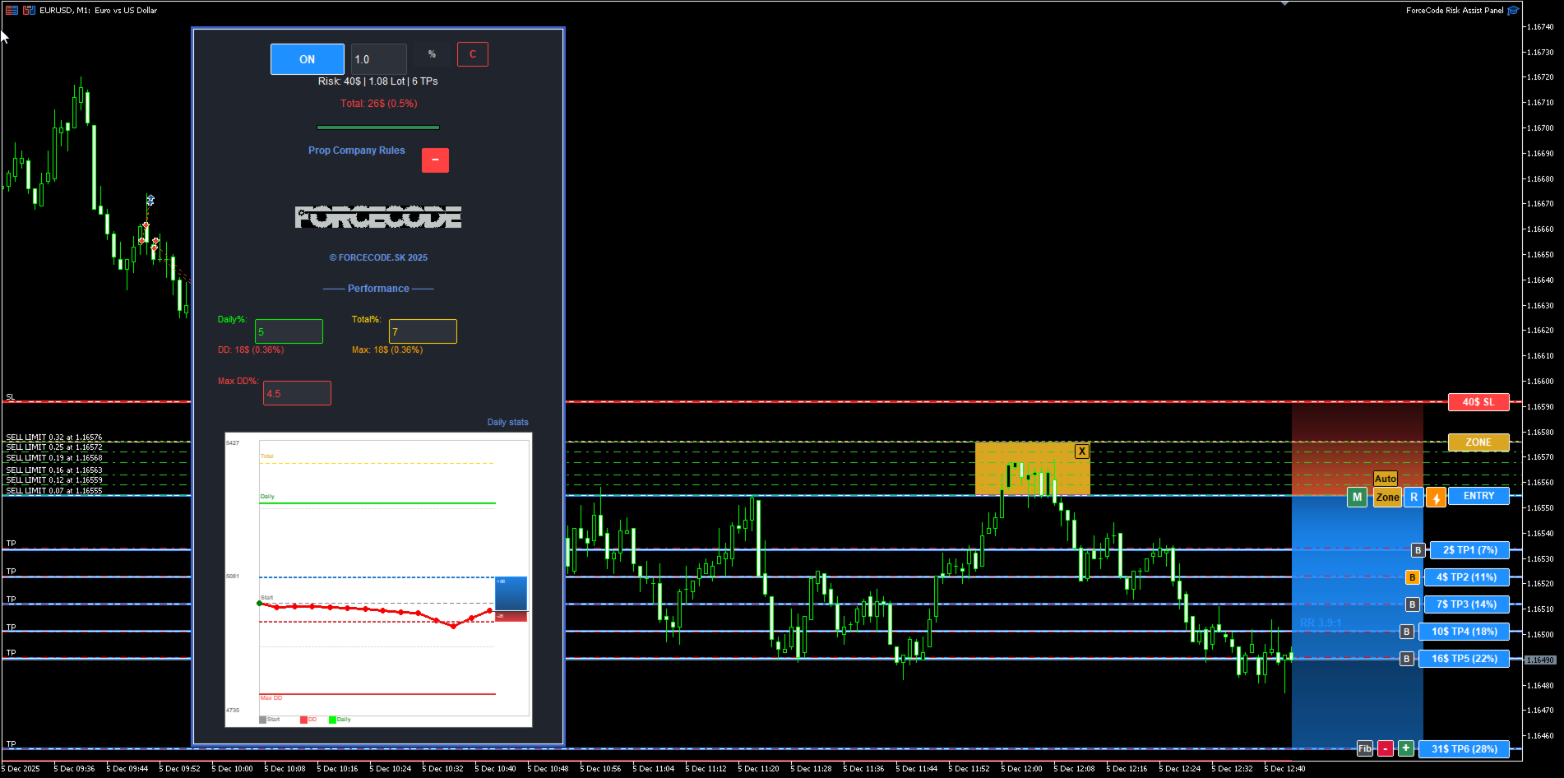
Task: Click the green M button near ENTRY
Action: (1357, 498)
